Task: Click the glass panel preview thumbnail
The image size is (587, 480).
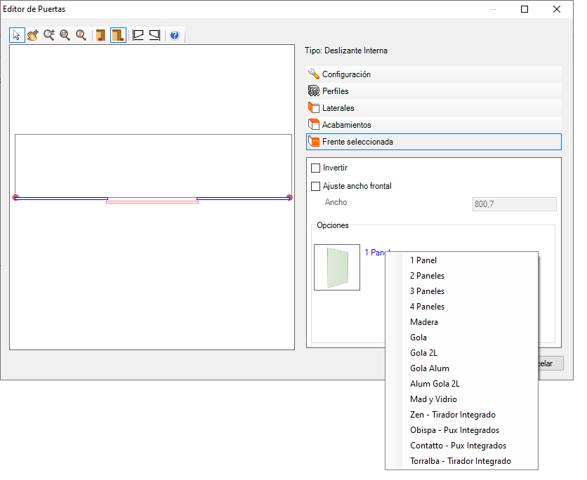Action: 337,267
